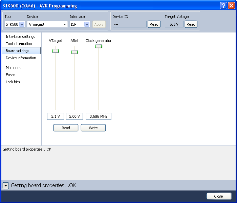Click the VTarget 5.1 V value field
237x203 pixels.
coord(56,116)
